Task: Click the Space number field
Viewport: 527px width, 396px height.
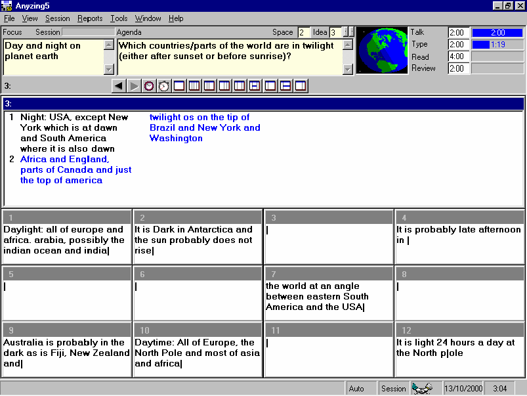Action: tap(304, 32)
